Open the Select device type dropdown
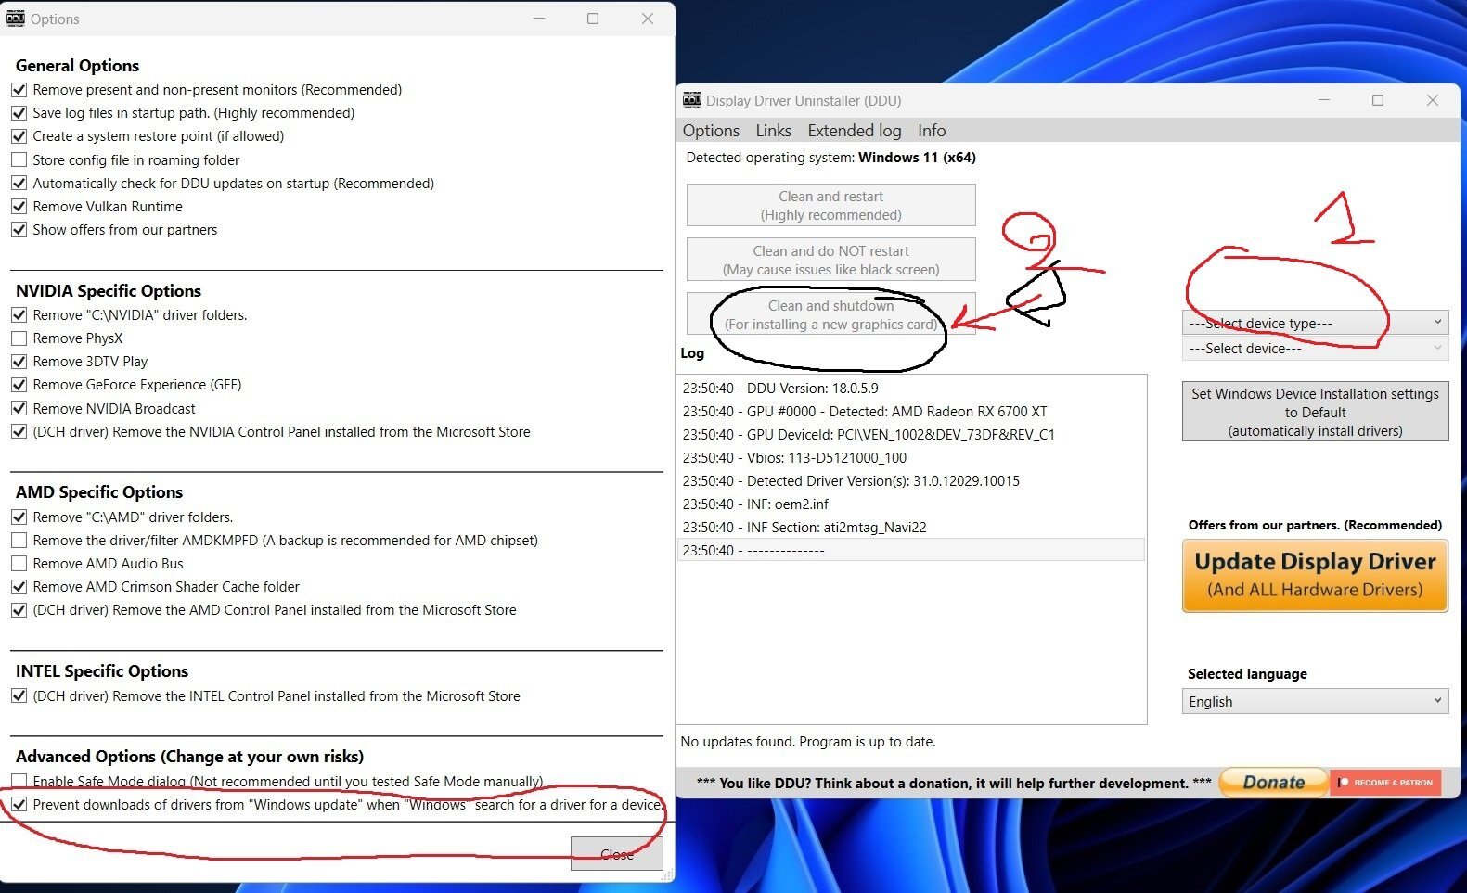1467x893 pixels. (1316, 323)
